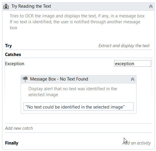Collapse the Try Reading the Text activity
Image resolution: width=156 pixels, height=151 pixels.
151,6
